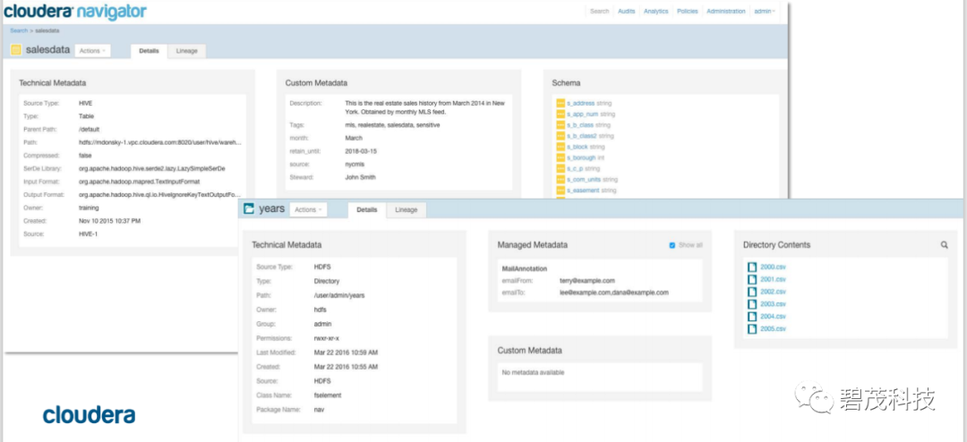The image size is (967, 442).
Task: Click the column icon next to s_address
Action: pyautogui.click(x=561, y=104)
